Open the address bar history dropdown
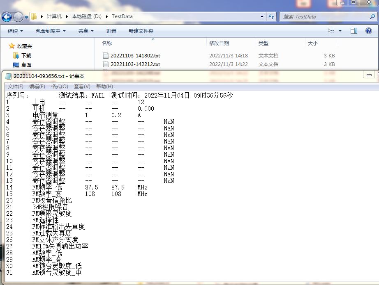This screenshot has width=379, height=285. pyautogui.click(x=262, y=17)
